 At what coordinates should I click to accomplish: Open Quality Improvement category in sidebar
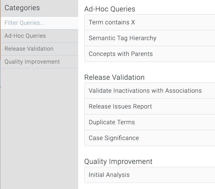39,62
